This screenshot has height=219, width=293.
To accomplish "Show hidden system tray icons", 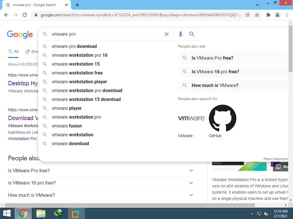I will 252,214.
